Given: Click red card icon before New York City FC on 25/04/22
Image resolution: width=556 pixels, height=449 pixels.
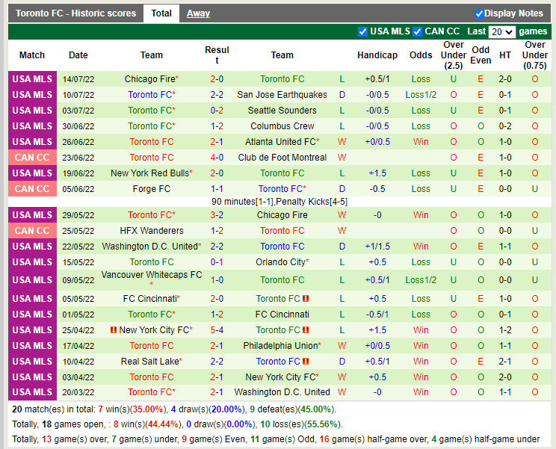Looking at the screenshot, I should tap(114, 330).
